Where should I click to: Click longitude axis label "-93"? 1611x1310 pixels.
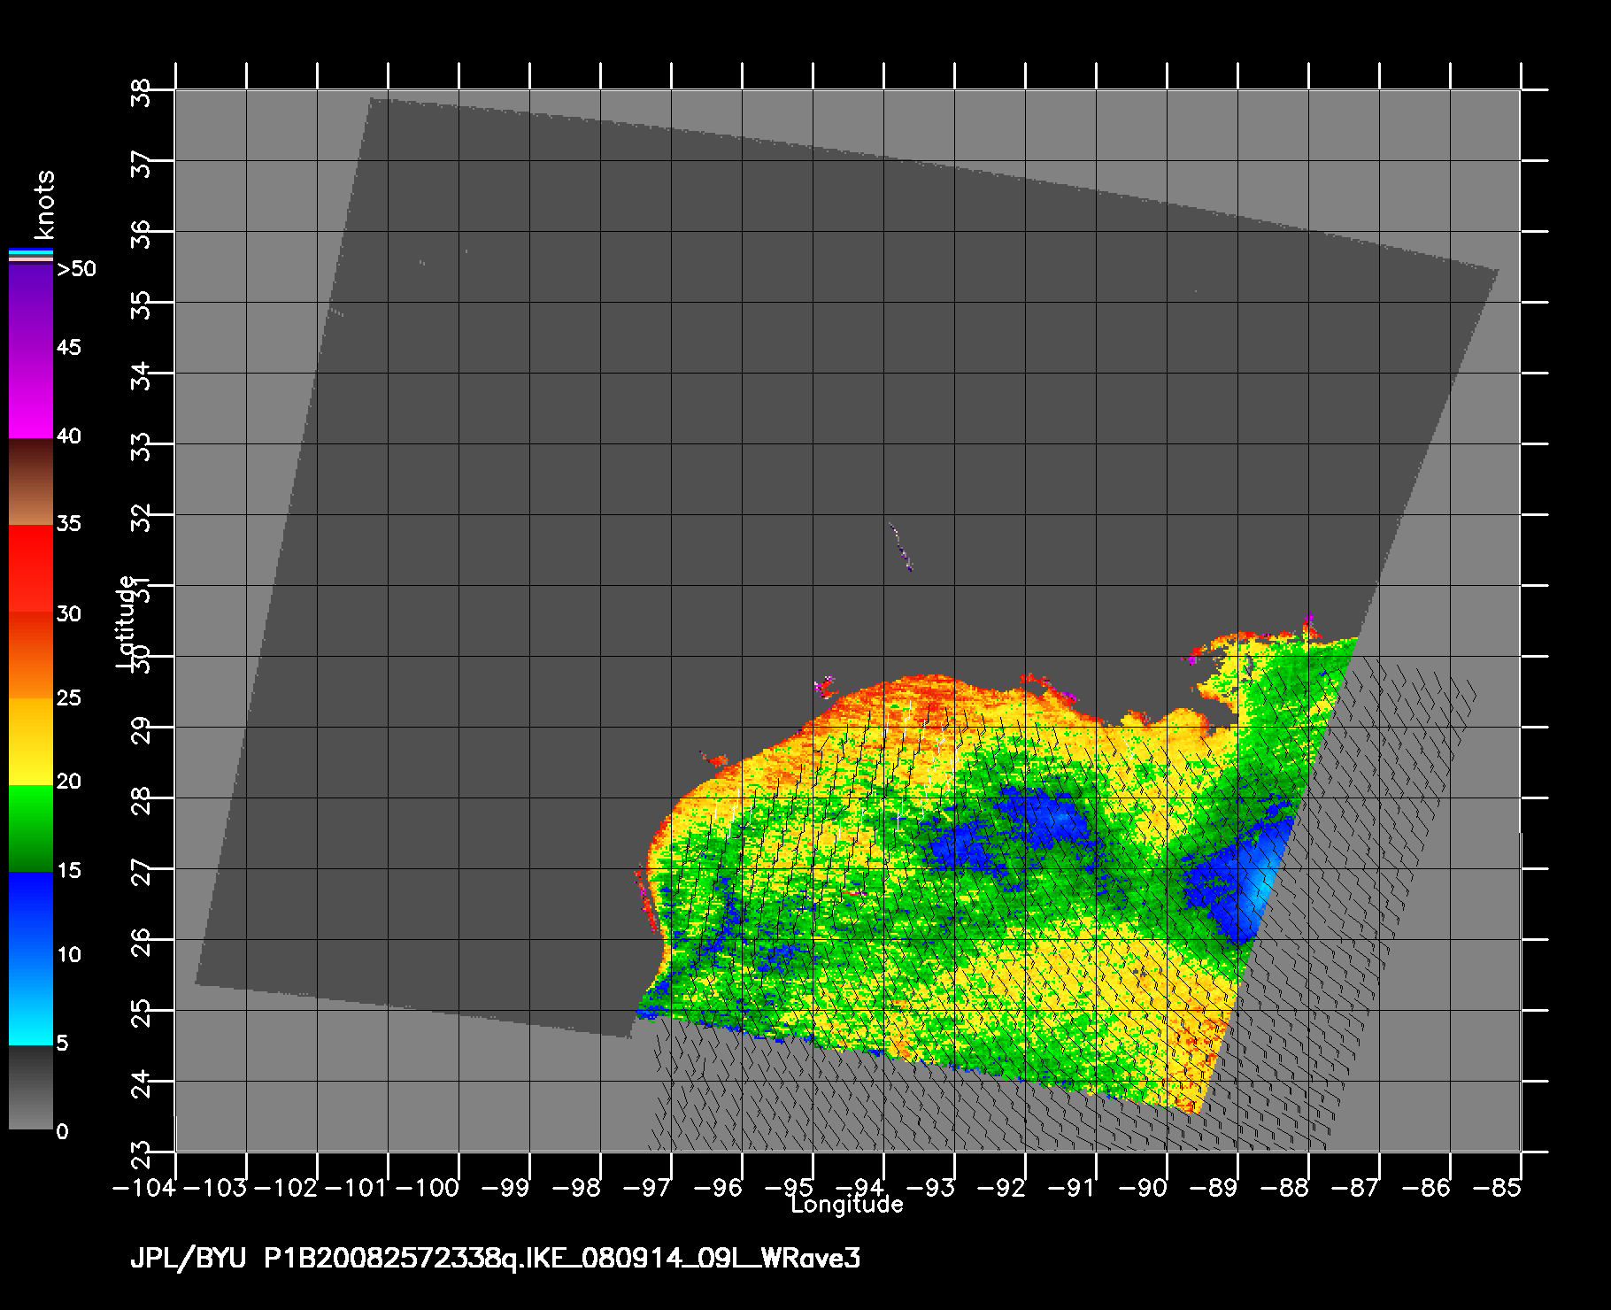tap(932, 1188)
